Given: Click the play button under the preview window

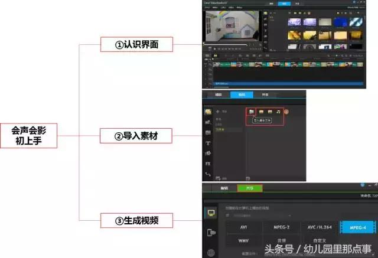Looking at the screenshot, I should tap(214, 49).
